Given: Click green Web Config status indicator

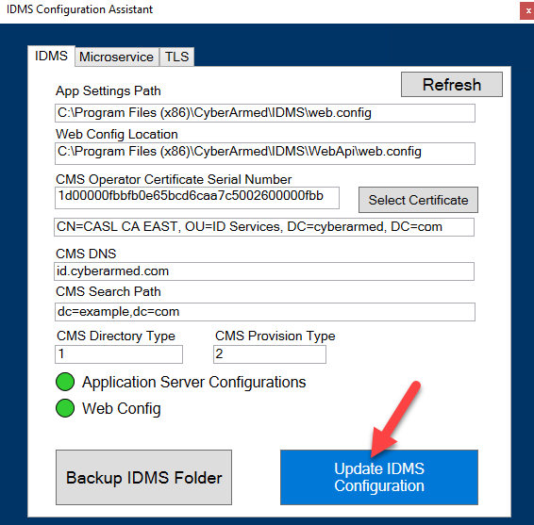Looking at the screenshot, I should pos(65,408).
